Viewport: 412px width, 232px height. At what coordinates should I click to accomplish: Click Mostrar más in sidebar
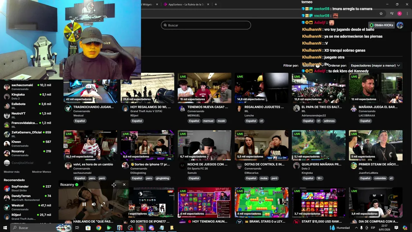[x=12, y=172]
